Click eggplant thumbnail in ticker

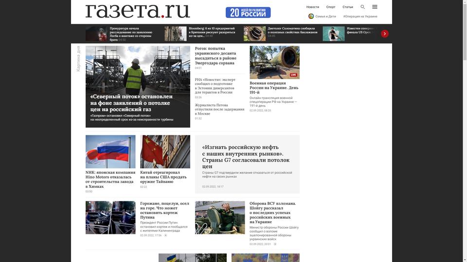point(254,33)
